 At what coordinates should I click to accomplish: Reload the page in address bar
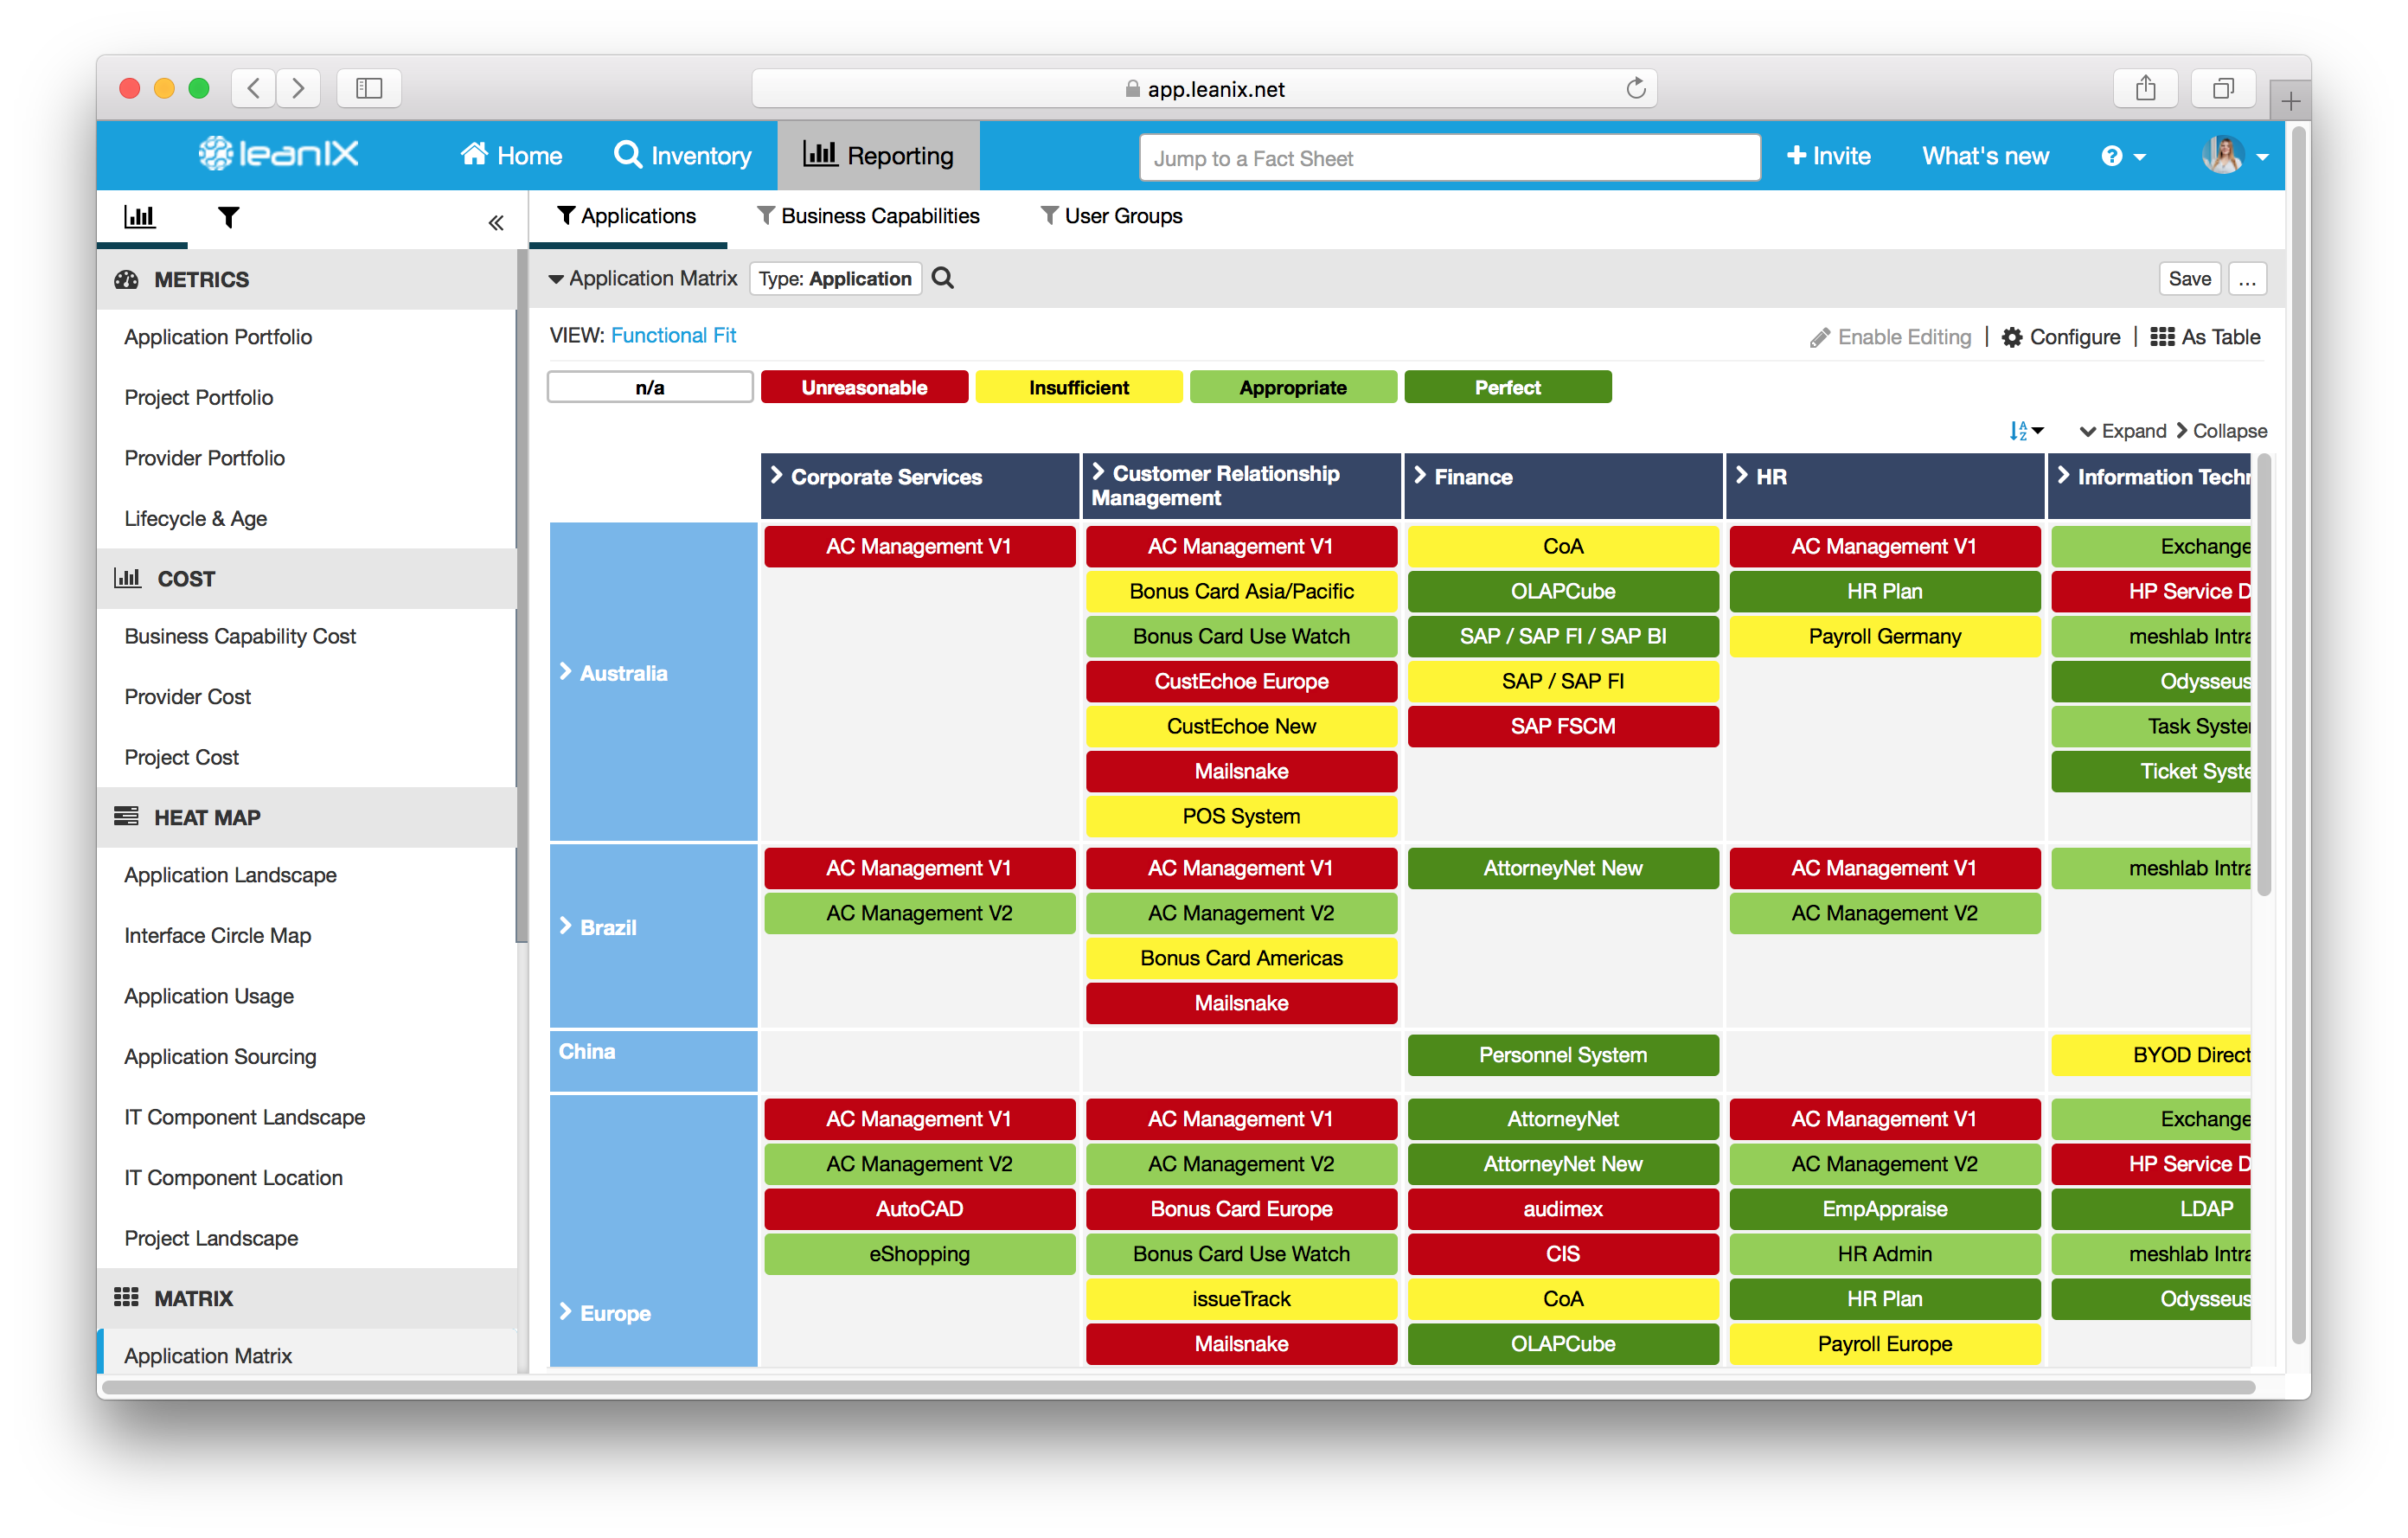(x=1635, y=88)
